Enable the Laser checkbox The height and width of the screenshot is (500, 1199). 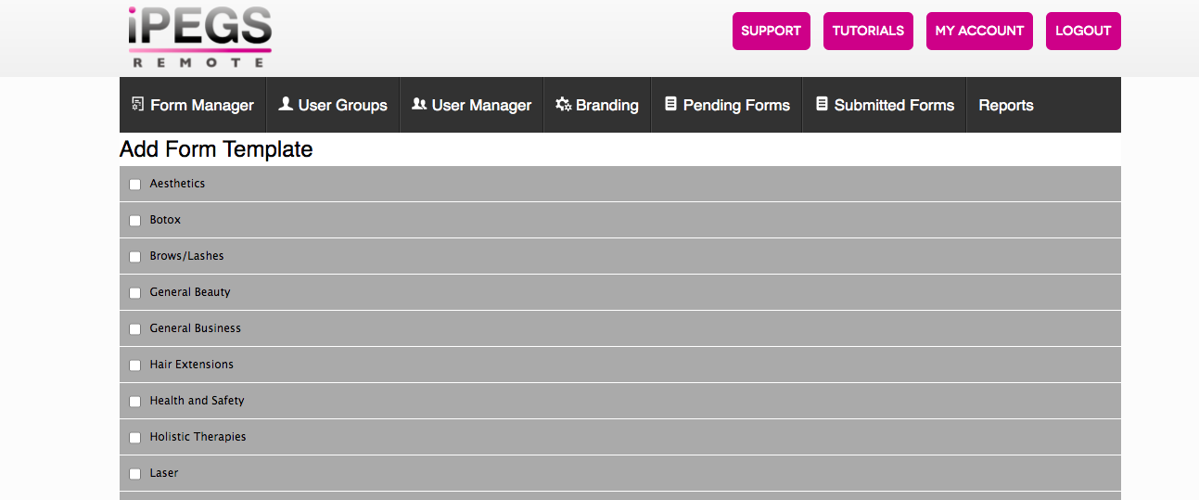(135, 474)
